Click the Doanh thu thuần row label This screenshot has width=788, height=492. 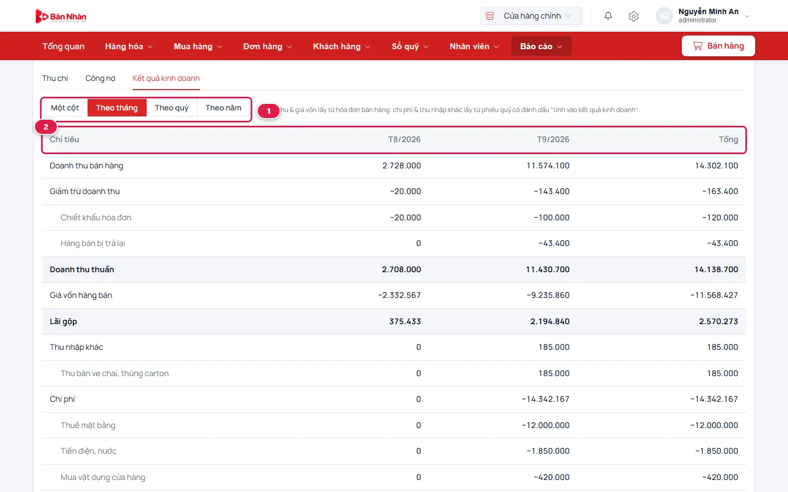click(x=82, y=270)
